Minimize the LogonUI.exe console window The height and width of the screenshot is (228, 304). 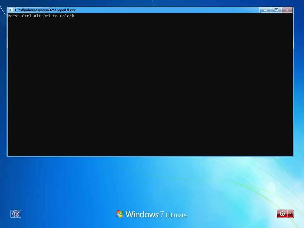pyautogui.click(x=265, y=10)
